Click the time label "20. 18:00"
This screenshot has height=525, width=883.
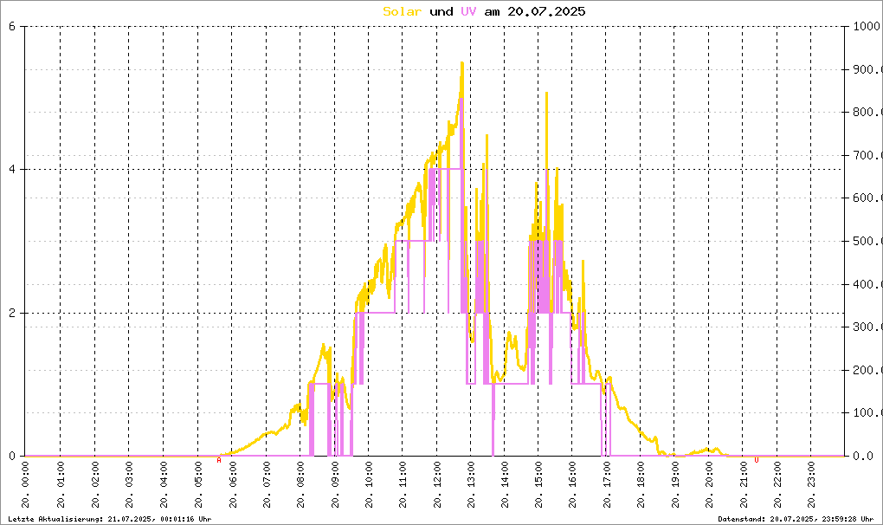641,484
